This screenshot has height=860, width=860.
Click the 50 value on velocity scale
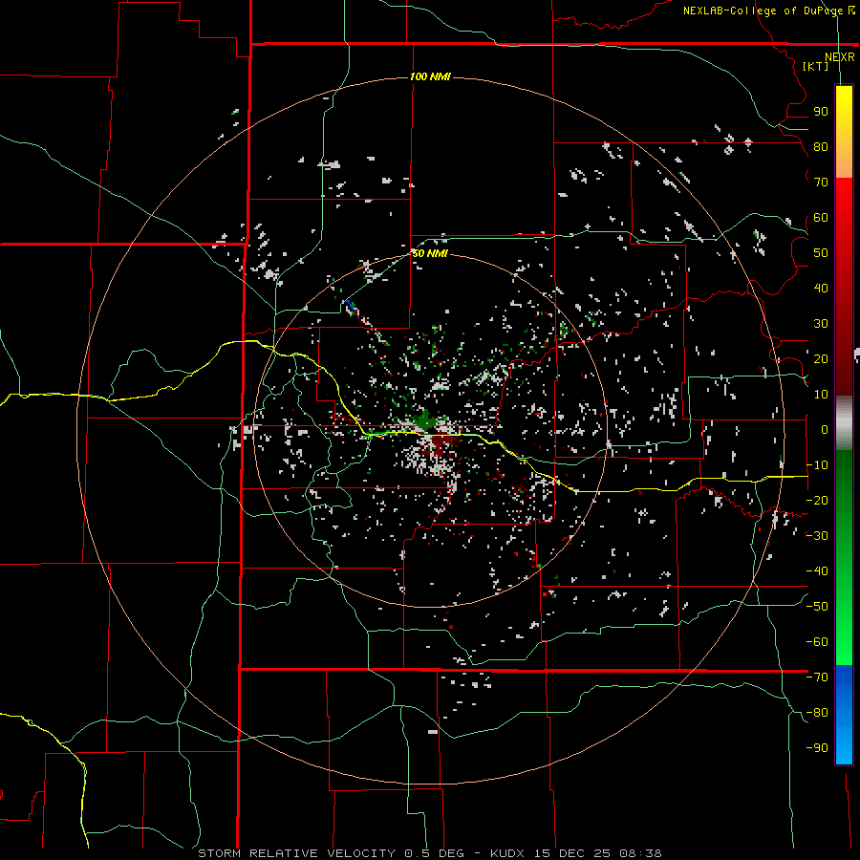pyautogui.click(x=821, y=253)
